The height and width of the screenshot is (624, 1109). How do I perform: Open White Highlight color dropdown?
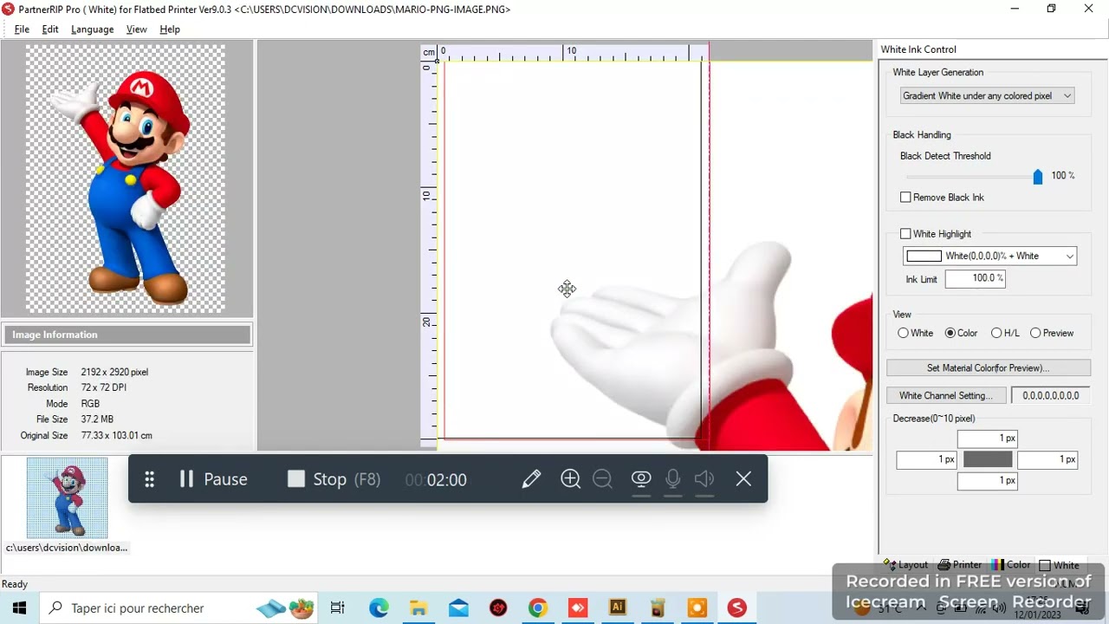pos(990,256)
